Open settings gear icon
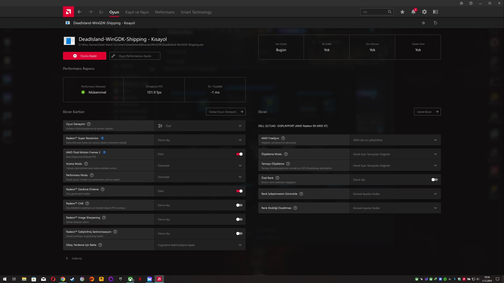504x283 pixels. 424,12
